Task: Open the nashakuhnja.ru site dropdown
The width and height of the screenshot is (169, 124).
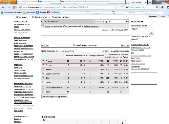Action: 111,22
